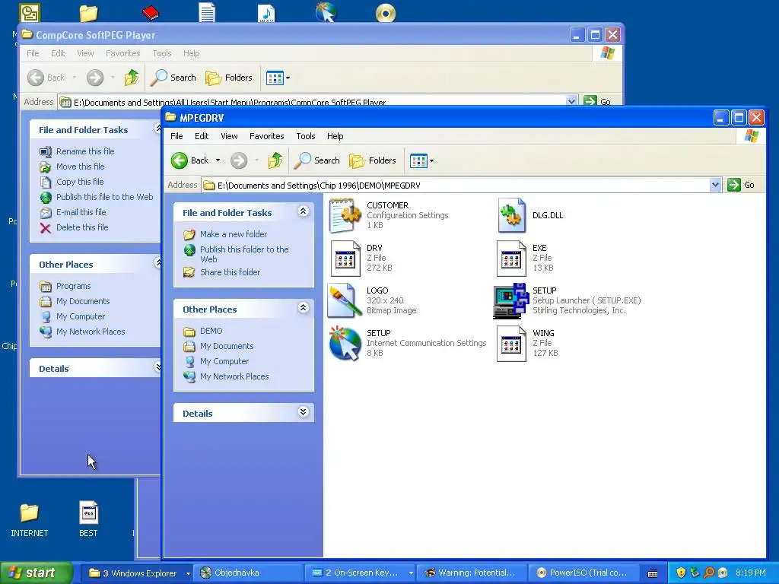
Task: Open the CUSTOMER configuration settings file
Action: pyautogui.click(x=345, y=215)
